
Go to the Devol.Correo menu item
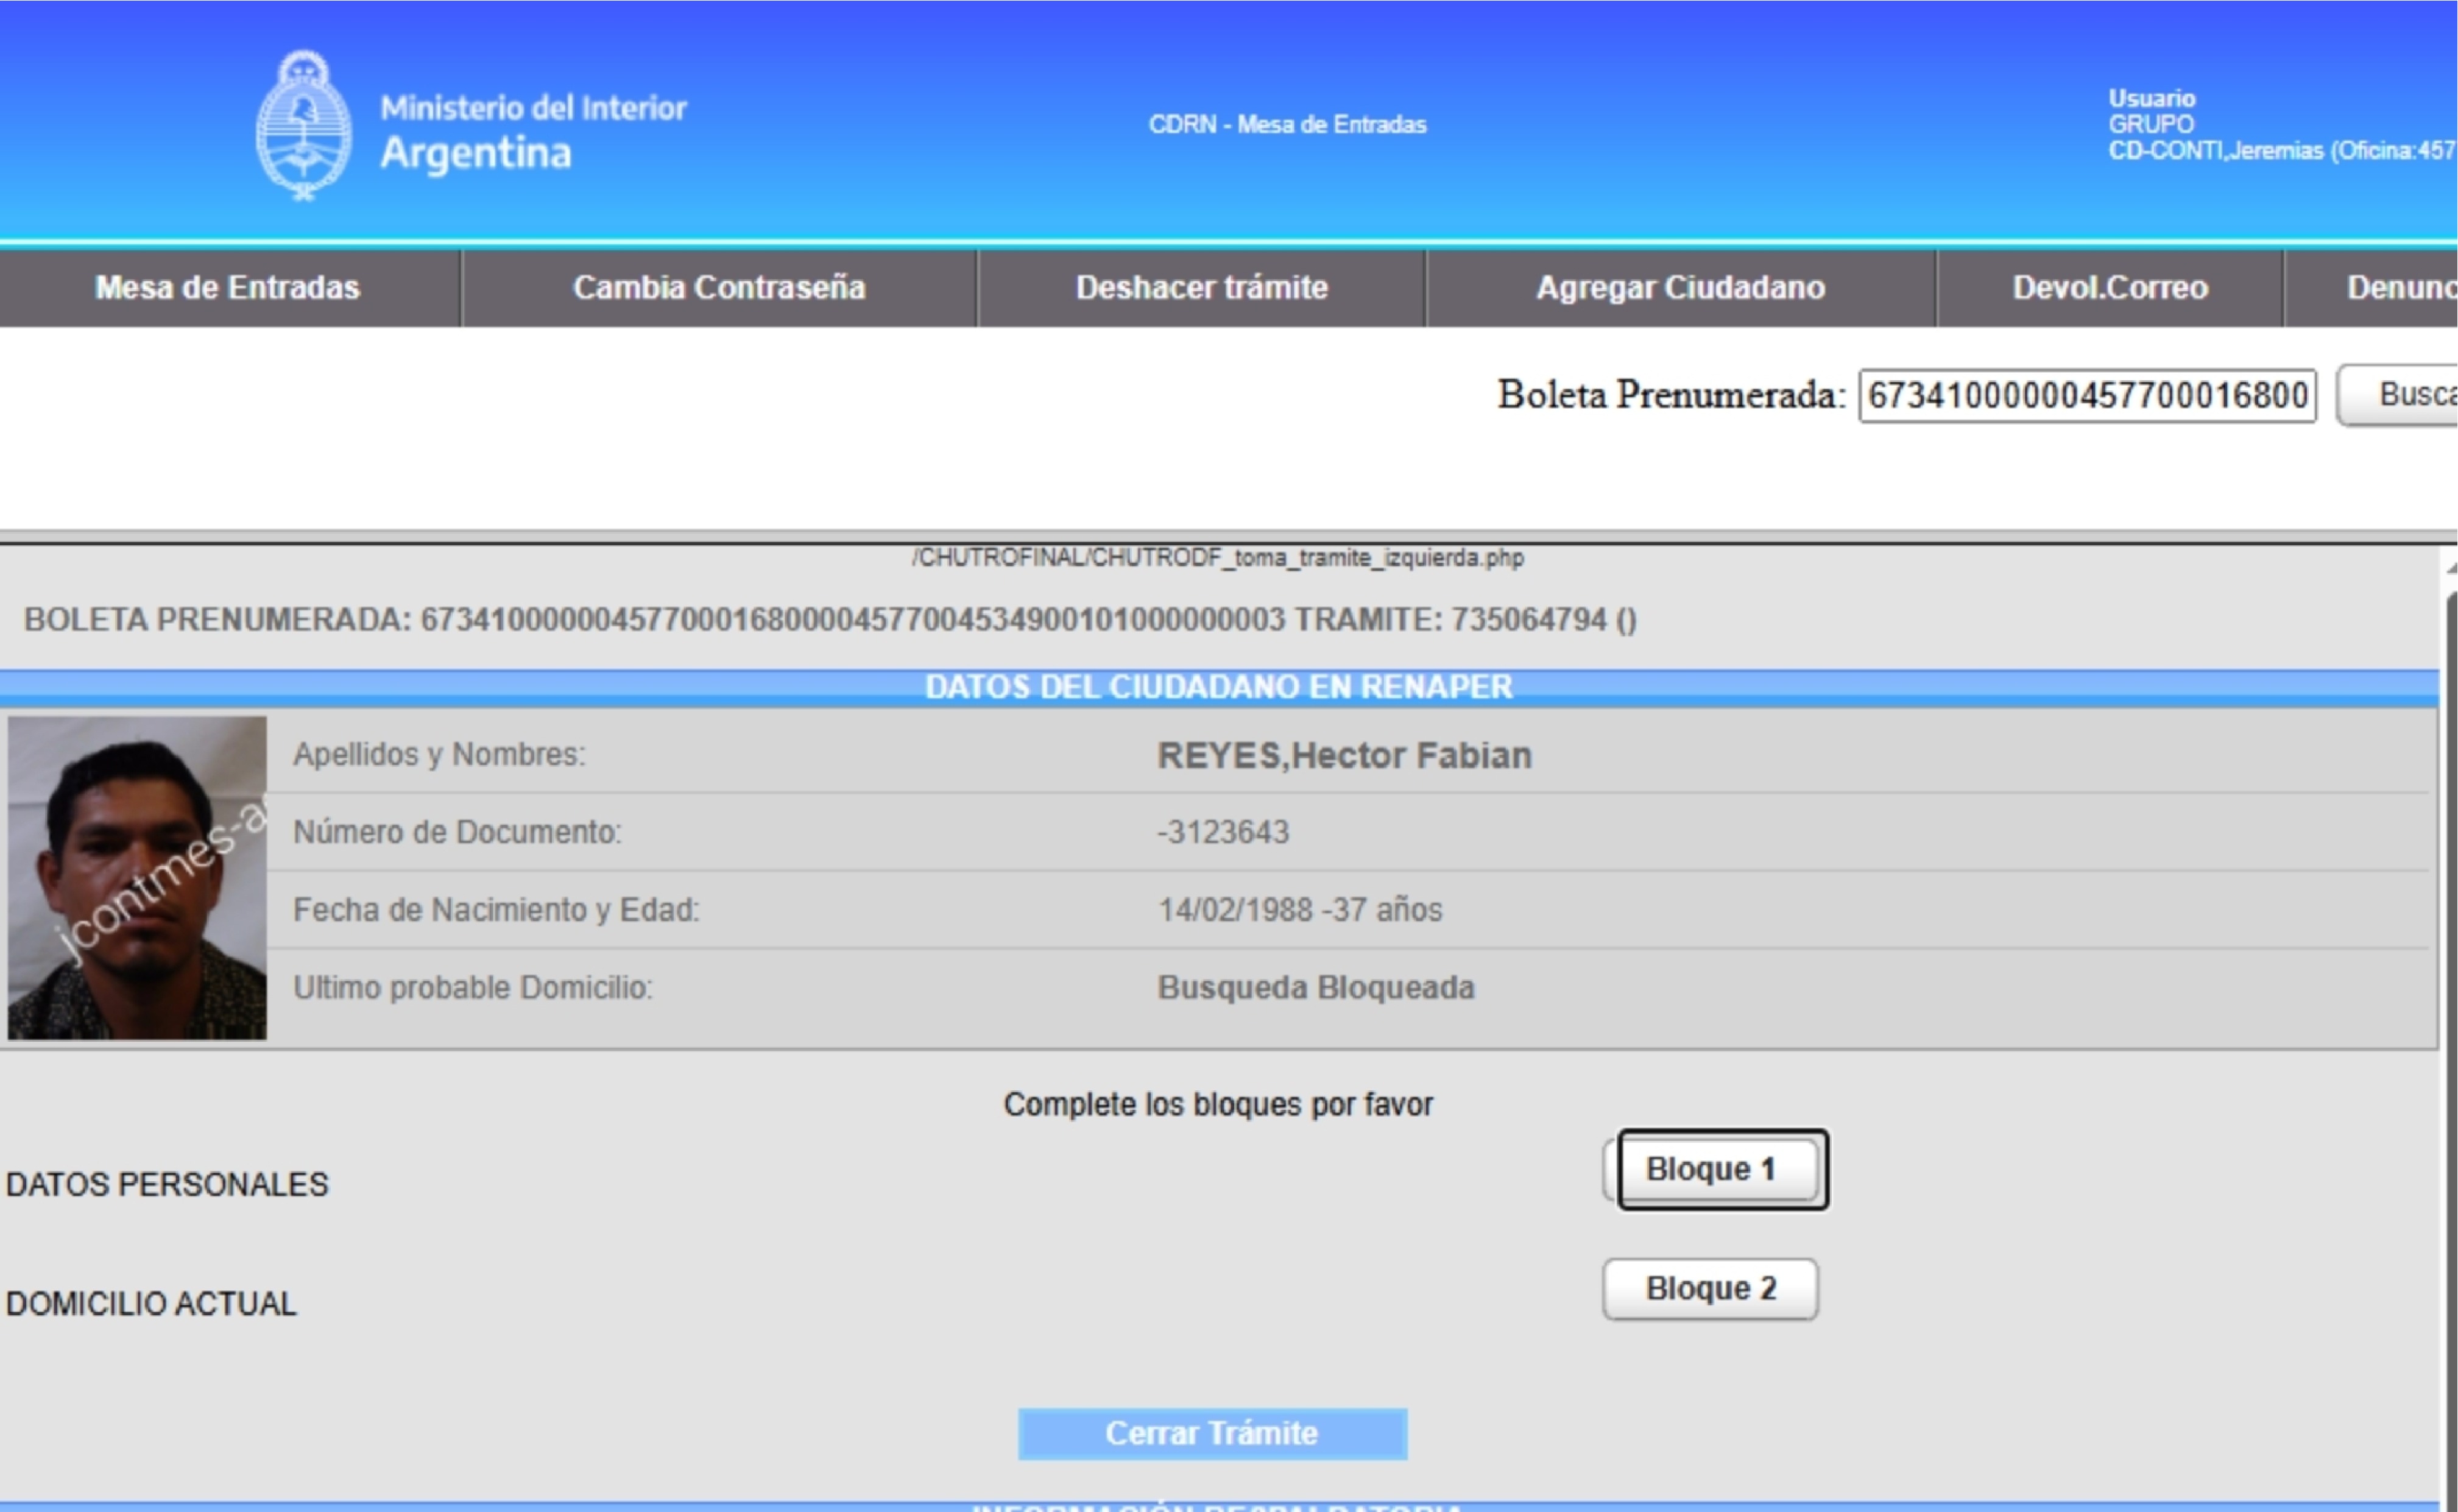[x=2109, y=288]
